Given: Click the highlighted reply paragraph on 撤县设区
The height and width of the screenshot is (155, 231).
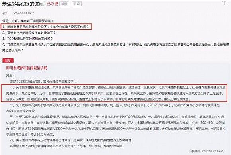Looking at the screenshot, I should coord(114,93).
